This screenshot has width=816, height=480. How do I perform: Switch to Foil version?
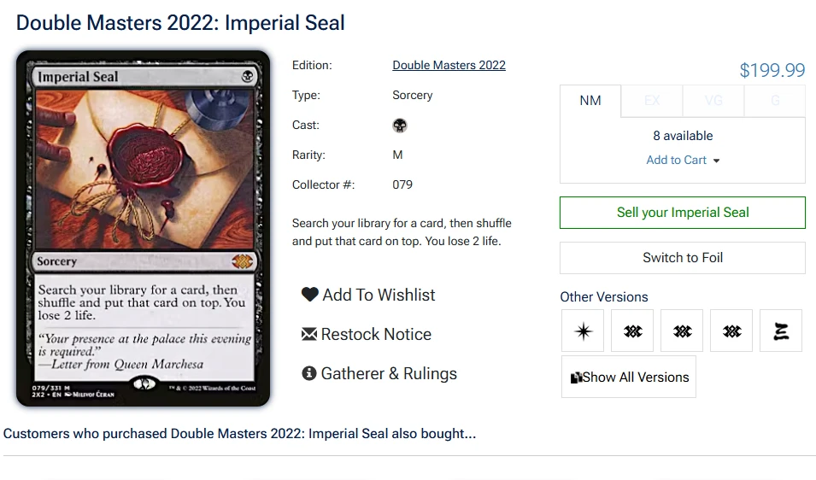point(682,258)
